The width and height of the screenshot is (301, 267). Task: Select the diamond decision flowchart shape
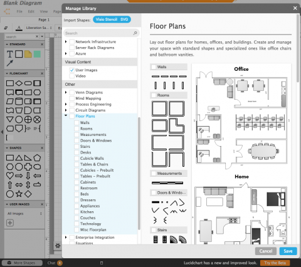[19, 83]
